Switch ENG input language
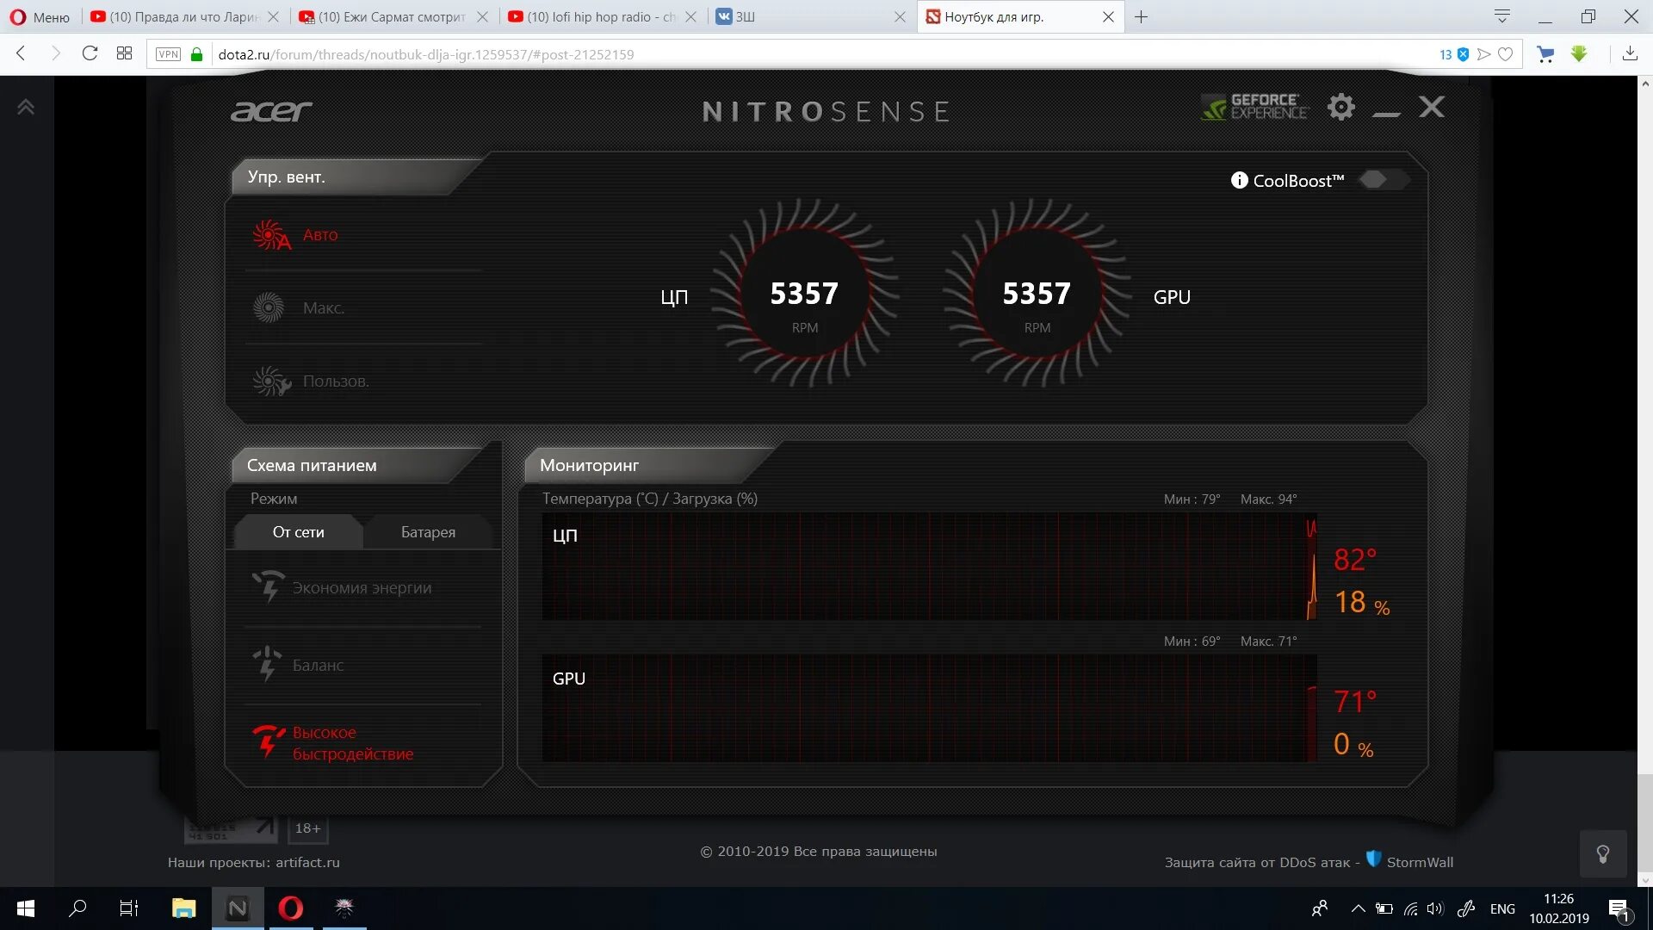 tap(1502, 908)
